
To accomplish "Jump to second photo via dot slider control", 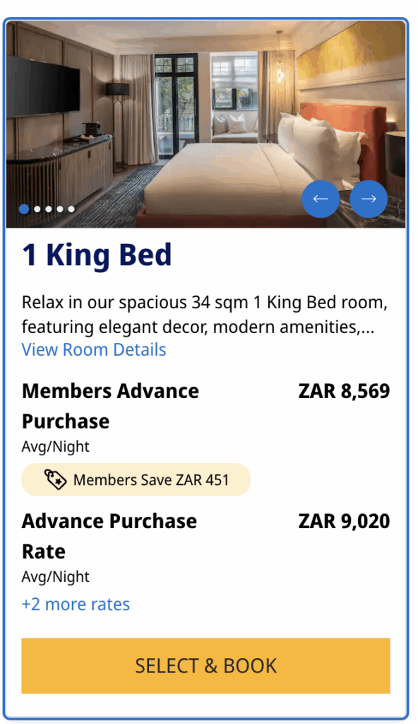I will (36, 209).
